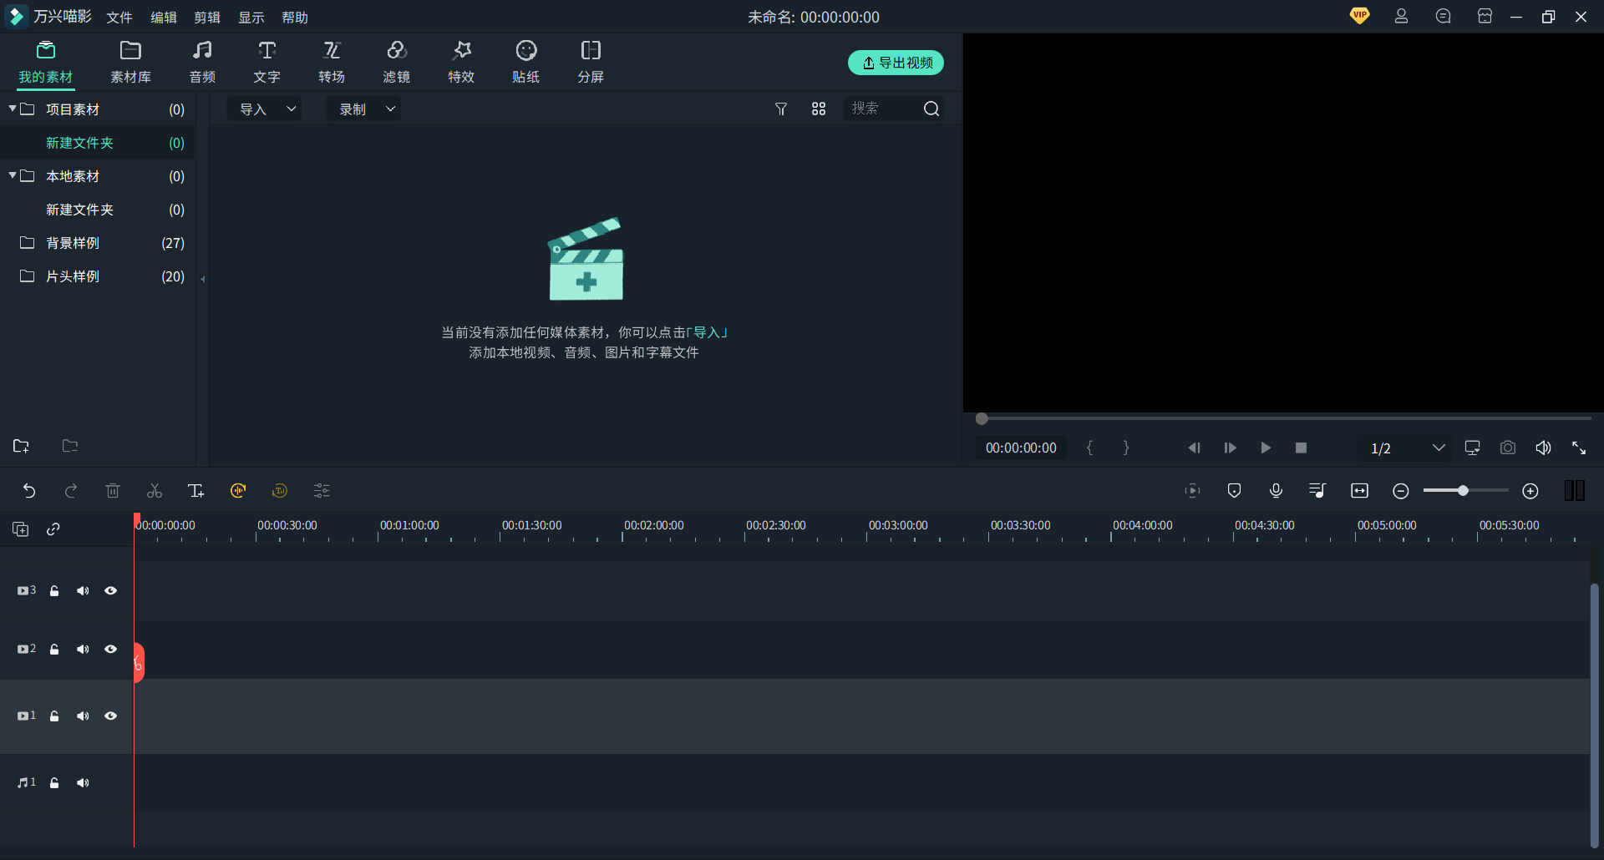Lock video track 3
This screenshot has width=1604, height=860.
[54, 590]
